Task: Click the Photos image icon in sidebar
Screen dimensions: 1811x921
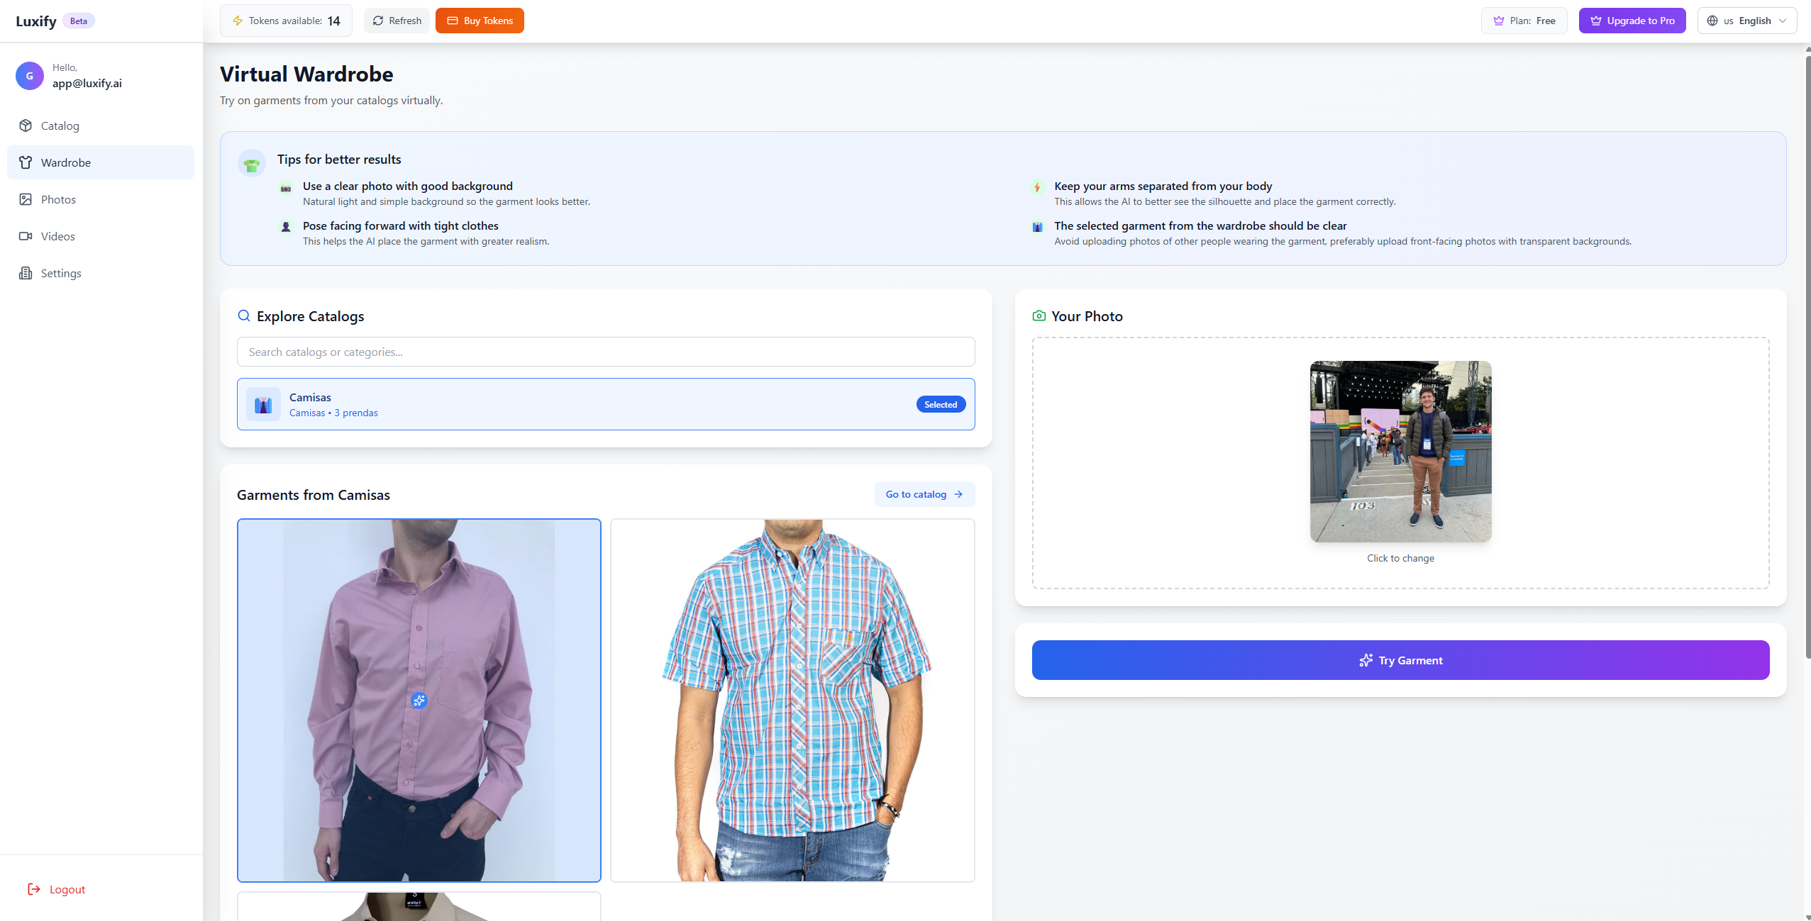Action: tap(26, 199)
